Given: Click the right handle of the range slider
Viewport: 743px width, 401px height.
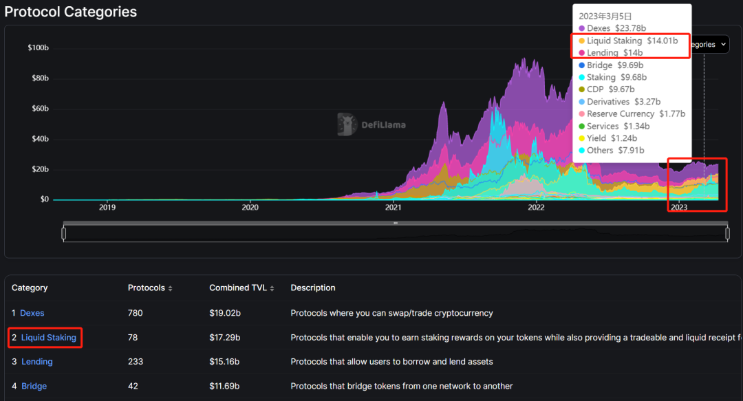Looking at the screenshot, I should click(727, 234).
